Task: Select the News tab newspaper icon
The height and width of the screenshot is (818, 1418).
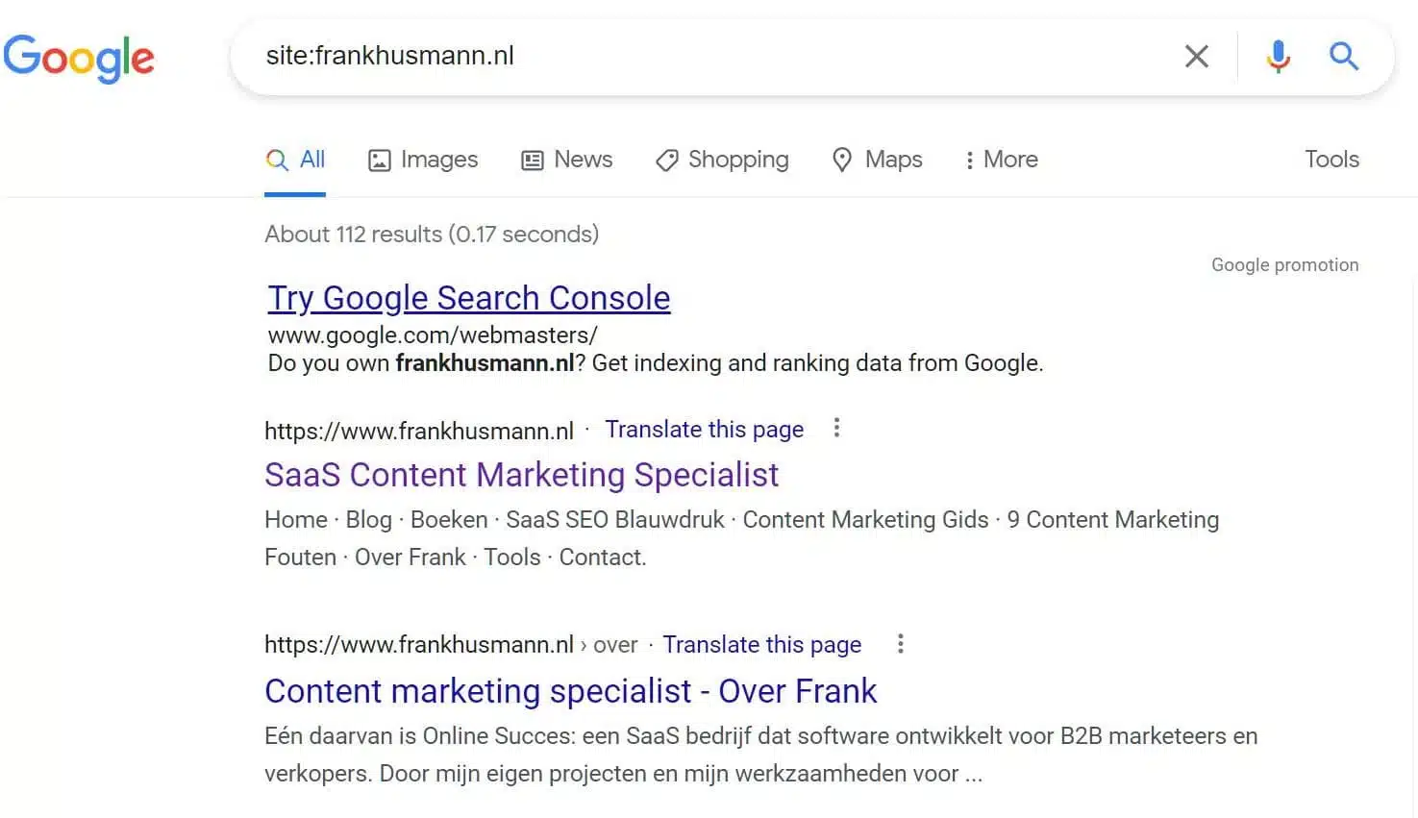Action: click(533, 160)
